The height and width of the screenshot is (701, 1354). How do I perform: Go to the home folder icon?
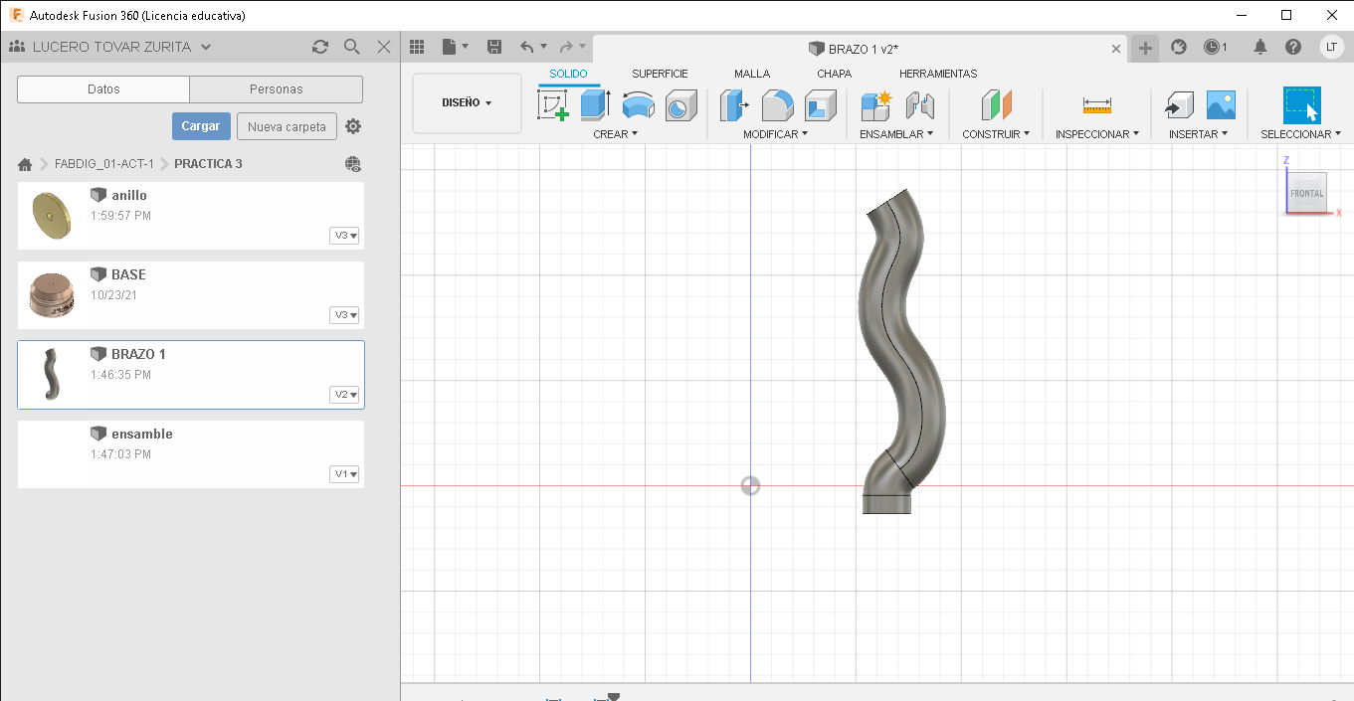pyautogui.click(x=25, y=164)
